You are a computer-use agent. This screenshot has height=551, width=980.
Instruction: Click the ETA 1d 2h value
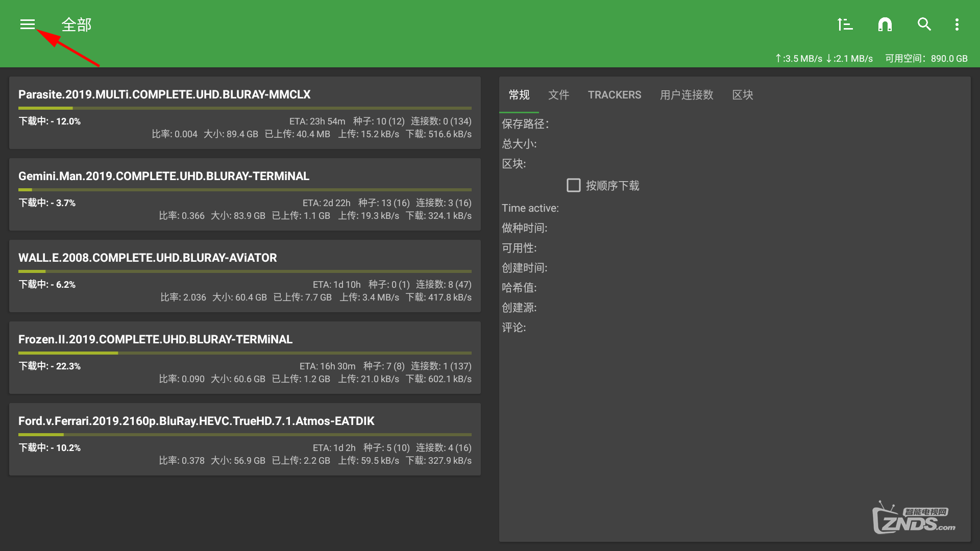(334, 448)
